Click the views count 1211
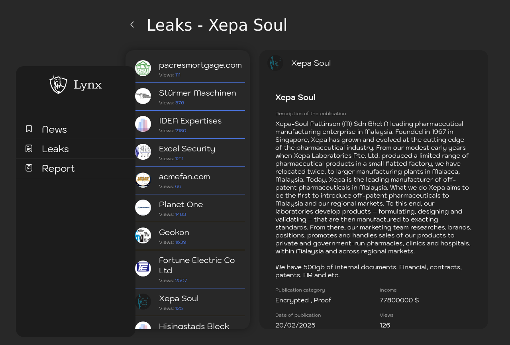Viewport: 510px width, 345px height. [x=179, y=159]
